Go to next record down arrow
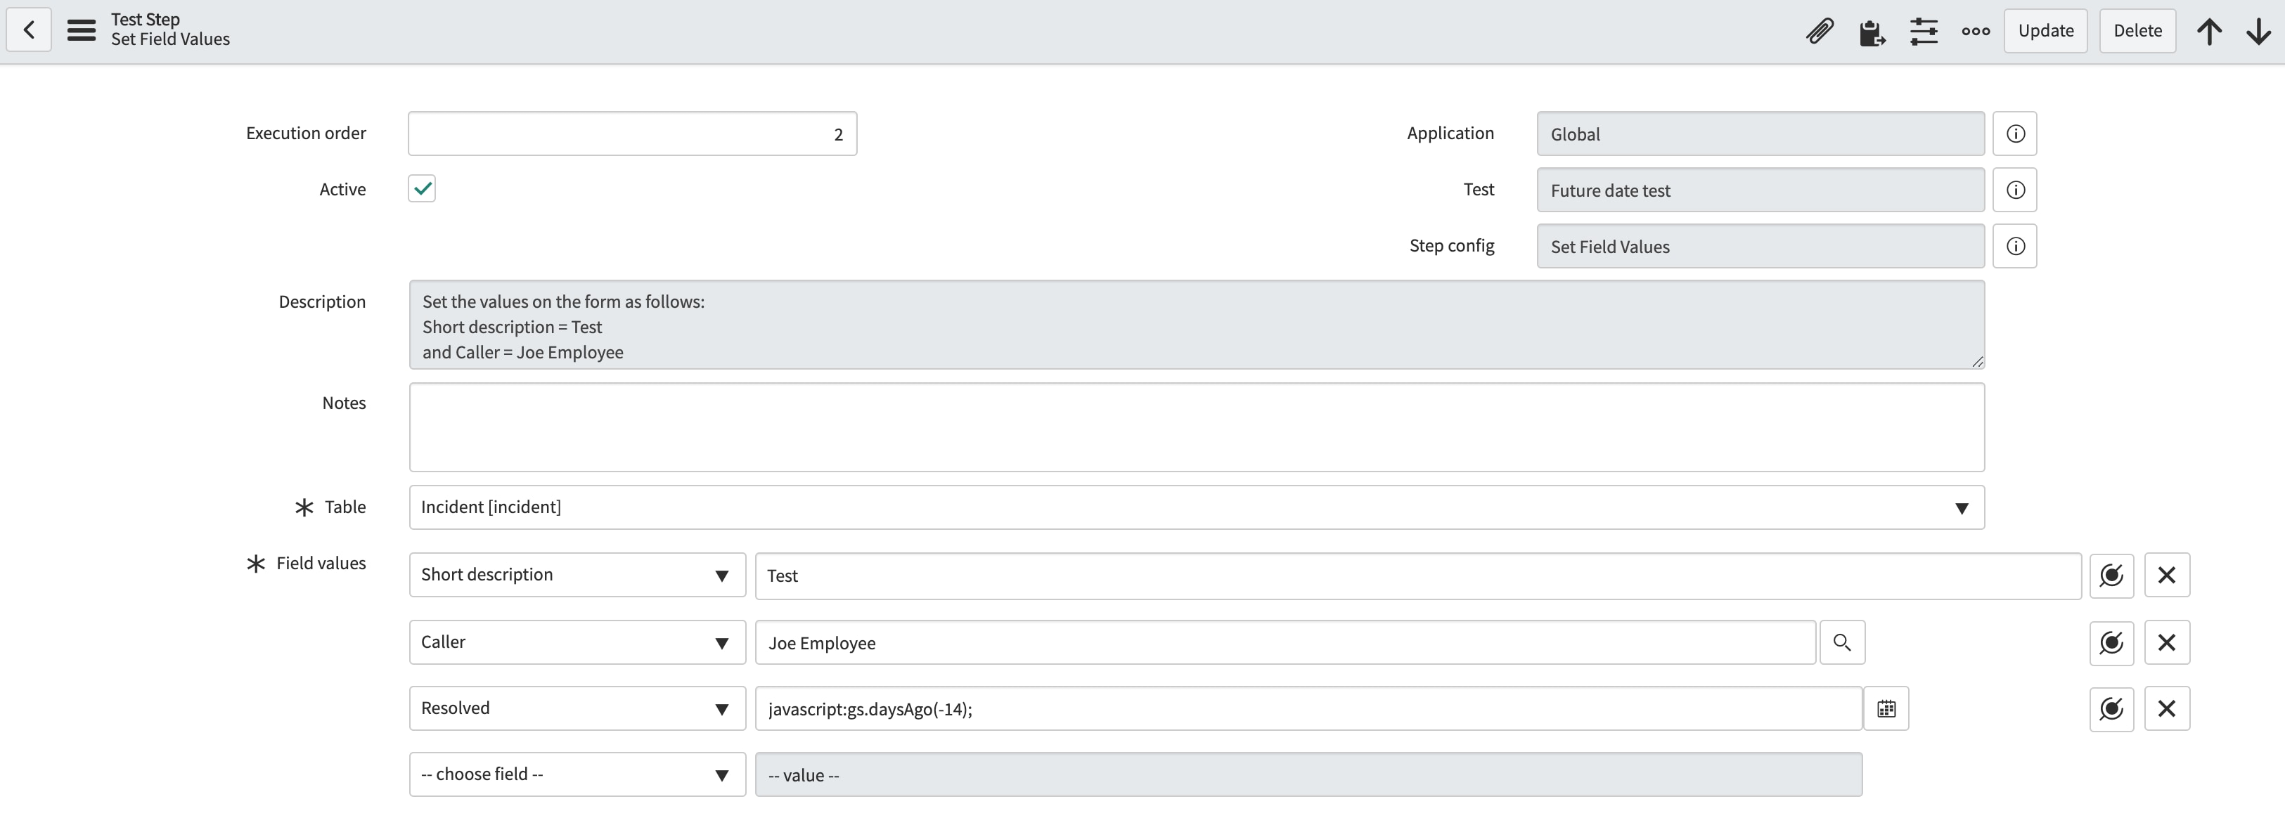Screen dimensions: 2285x825 (2258, 31)
